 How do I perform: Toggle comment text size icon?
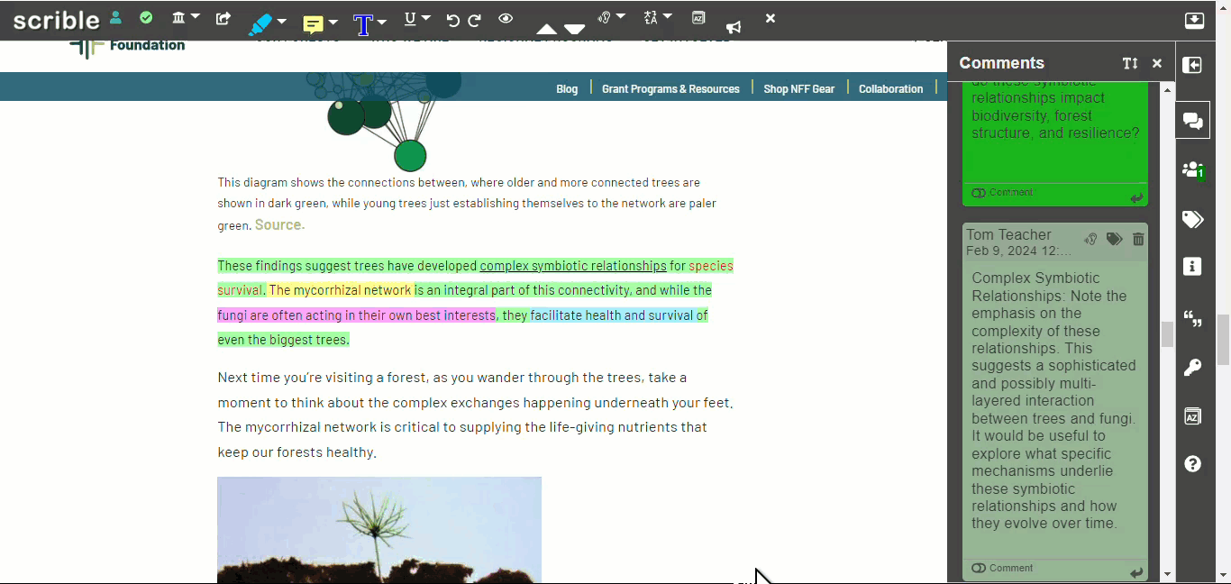pos(1130,63)
